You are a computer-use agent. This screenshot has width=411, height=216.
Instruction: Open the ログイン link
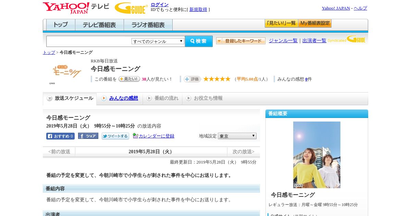[x=160, y=4]
